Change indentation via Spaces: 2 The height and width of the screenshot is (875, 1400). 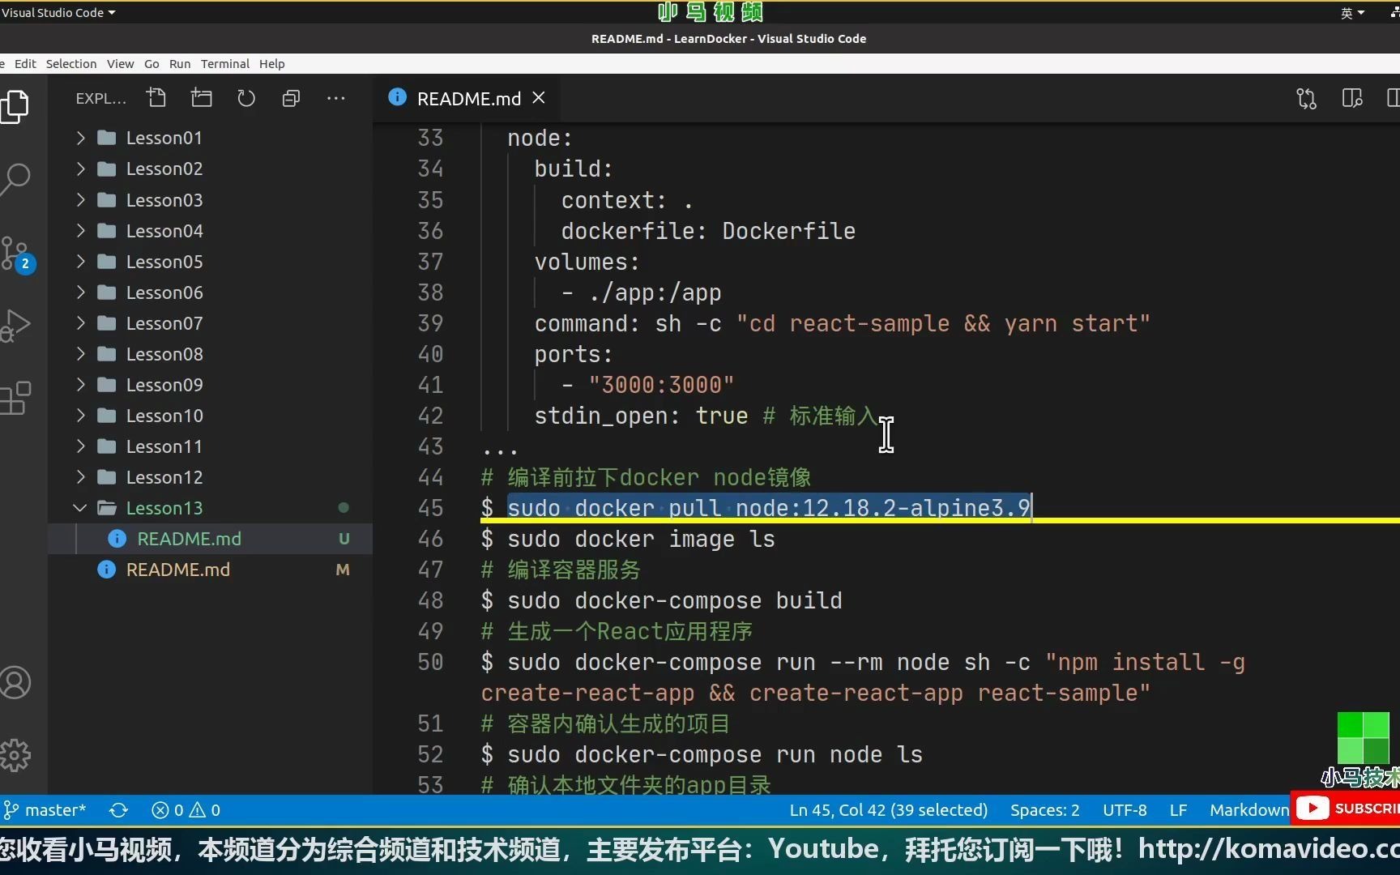1044,810
